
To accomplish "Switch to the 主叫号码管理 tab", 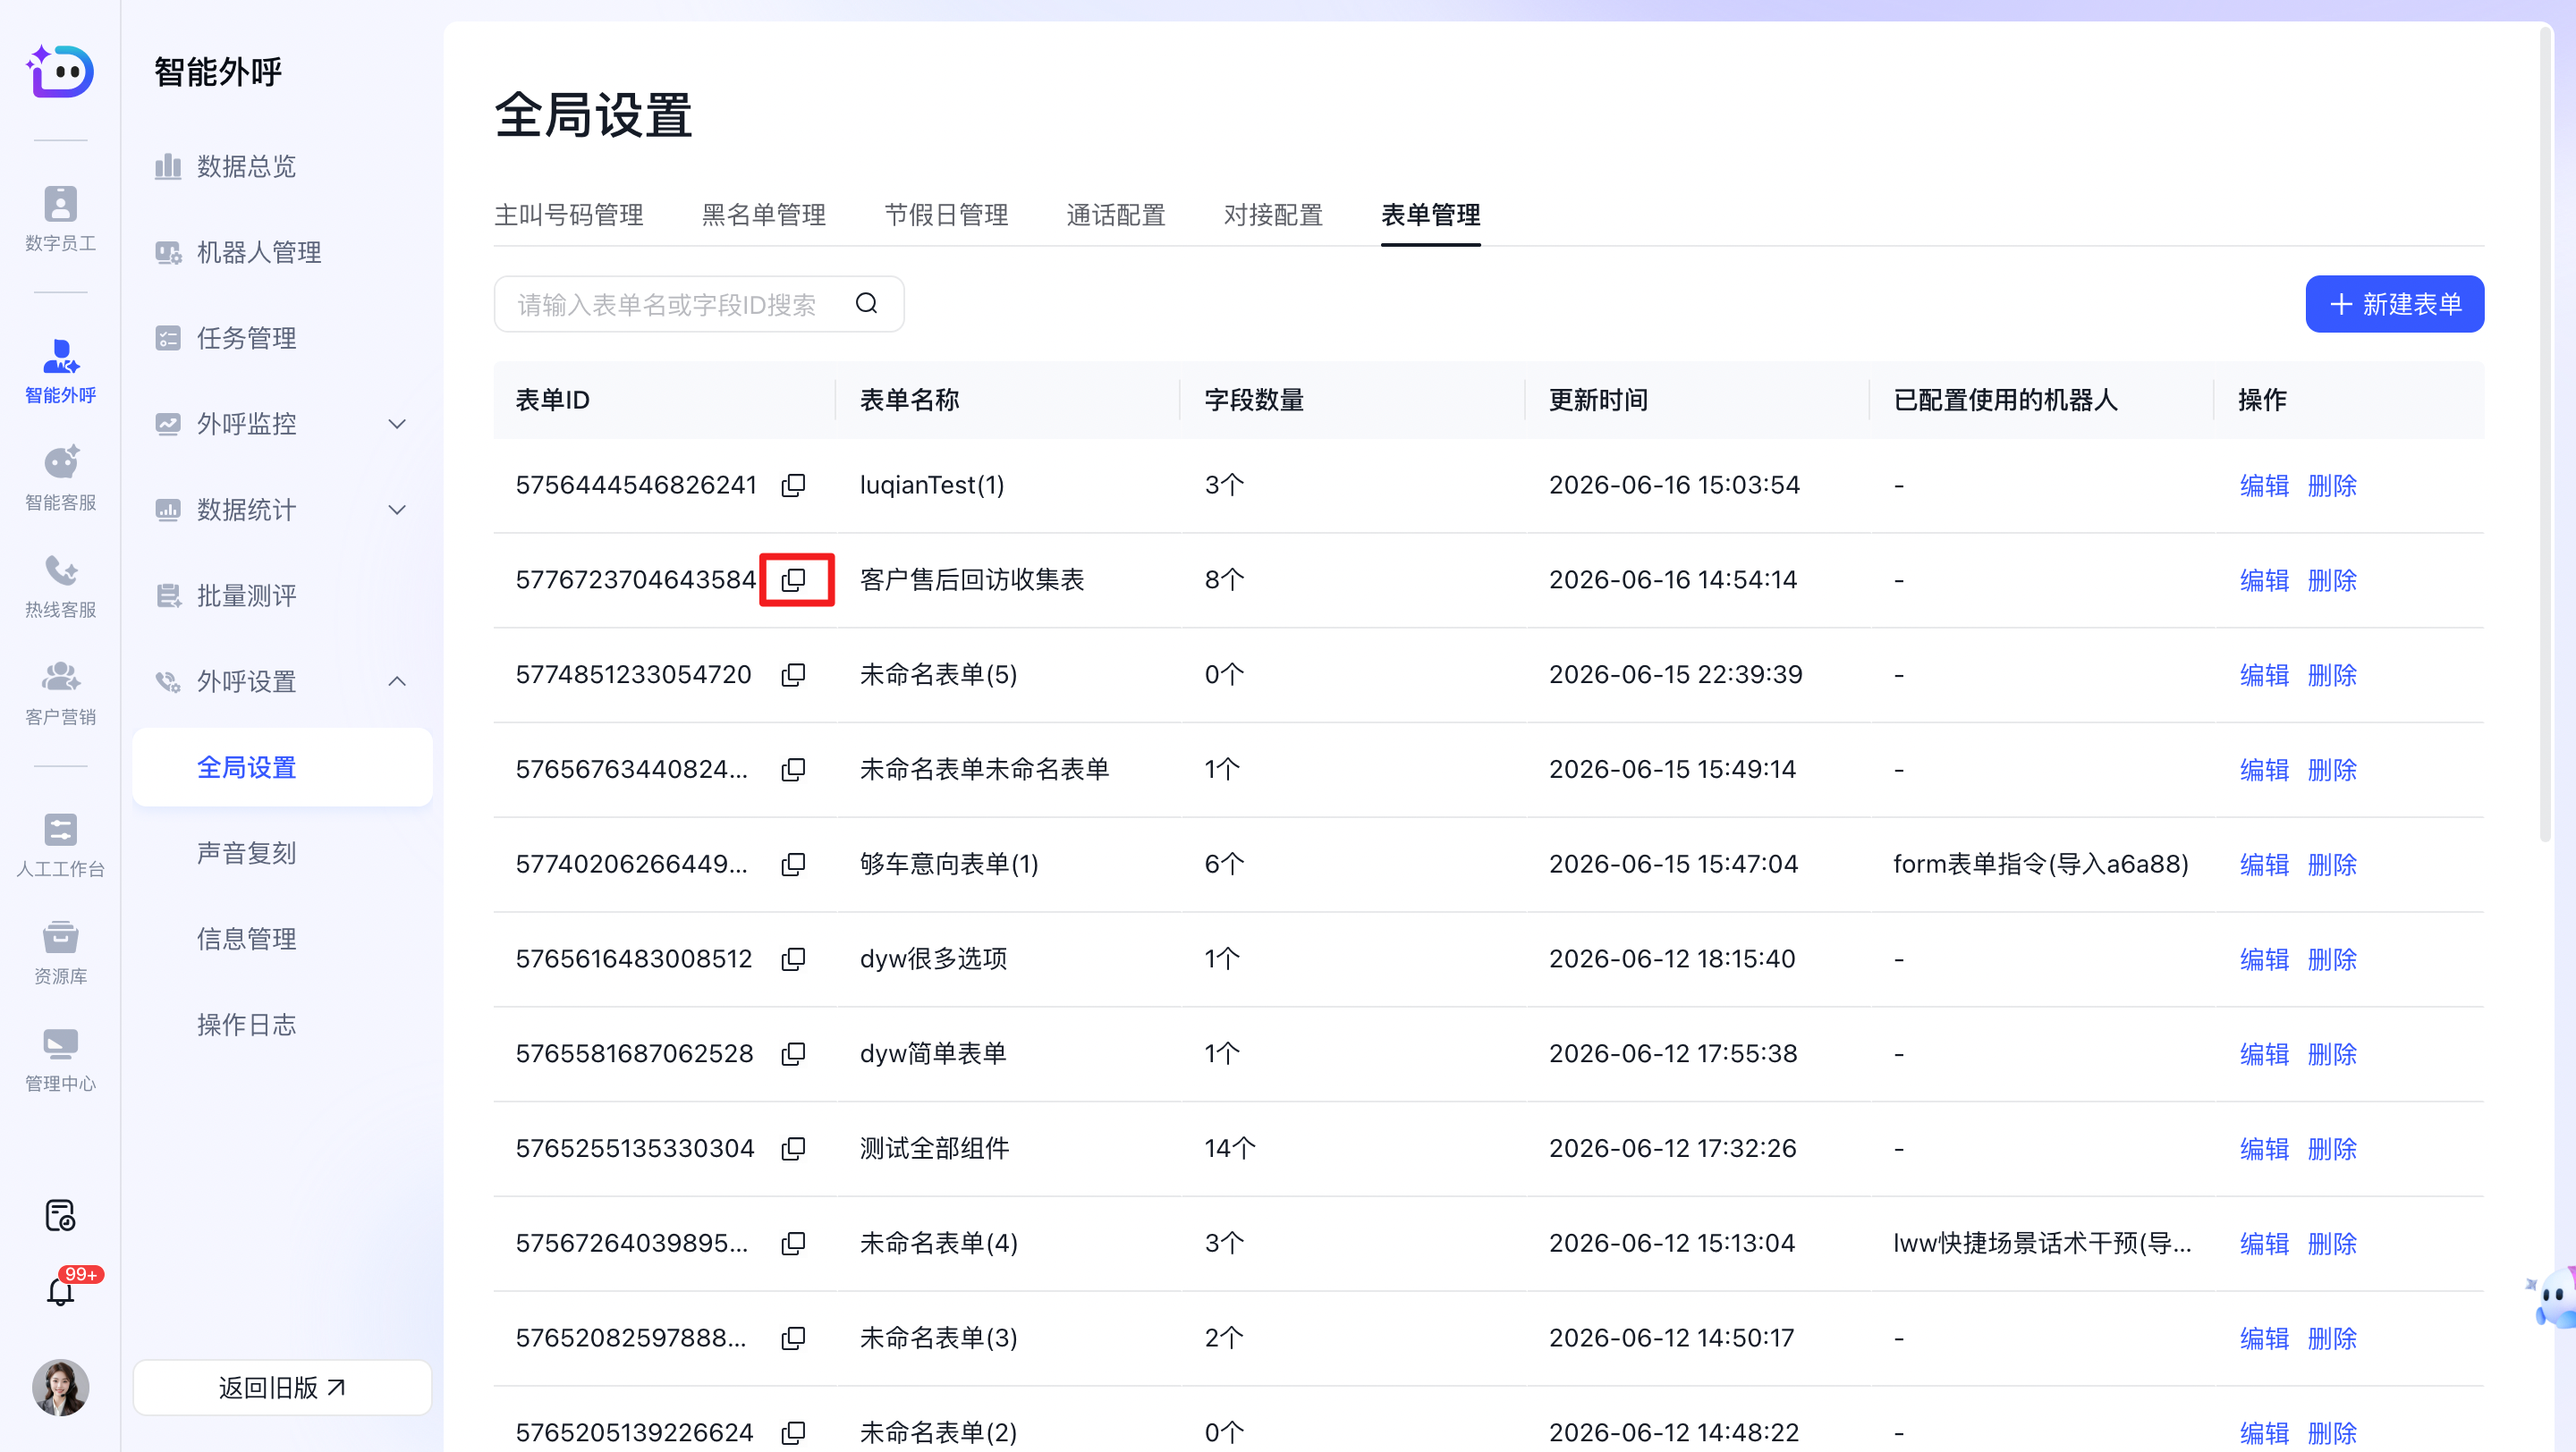I will pyautogui.click(x=568, y=215).
